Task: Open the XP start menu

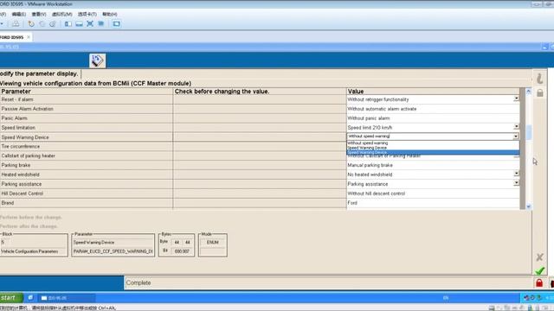Action: [x=11, y=298]
